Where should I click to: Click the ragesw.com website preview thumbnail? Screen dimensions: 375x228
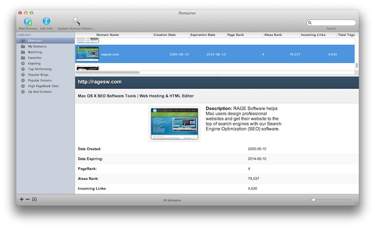click(x=174, y=123)
